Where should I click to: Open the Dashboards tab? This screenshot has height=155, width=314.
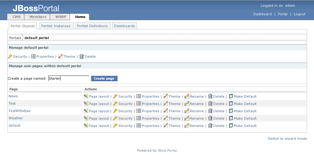(x=124, y=26)
